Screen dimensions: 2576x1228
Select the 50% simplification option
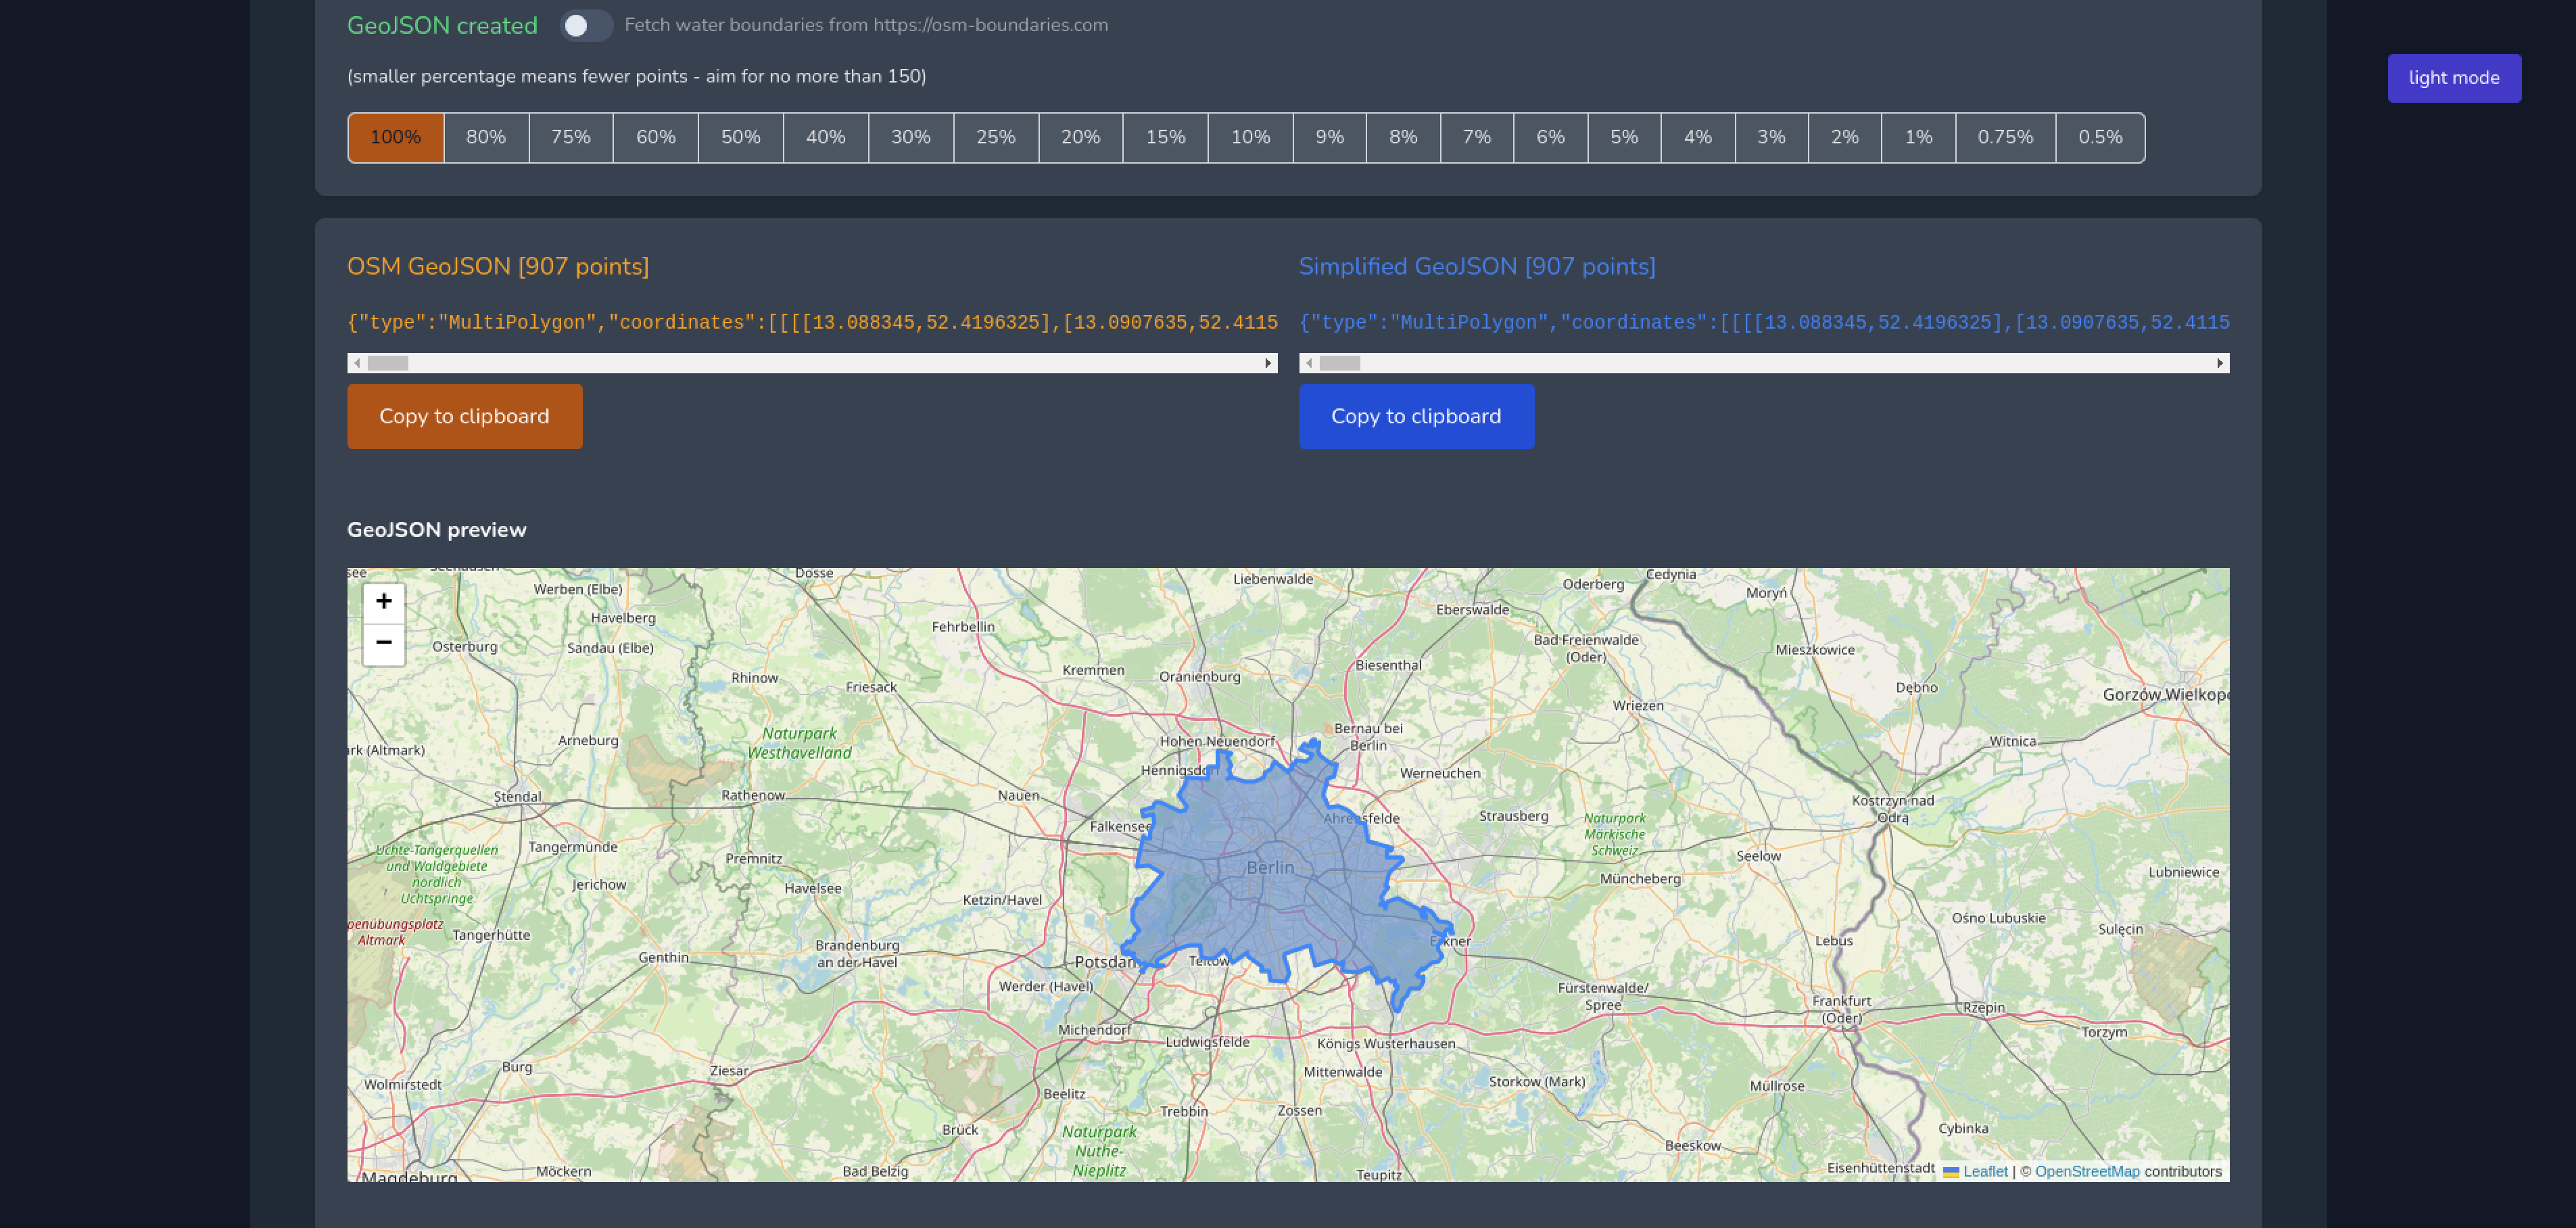(x=740, y=137)
